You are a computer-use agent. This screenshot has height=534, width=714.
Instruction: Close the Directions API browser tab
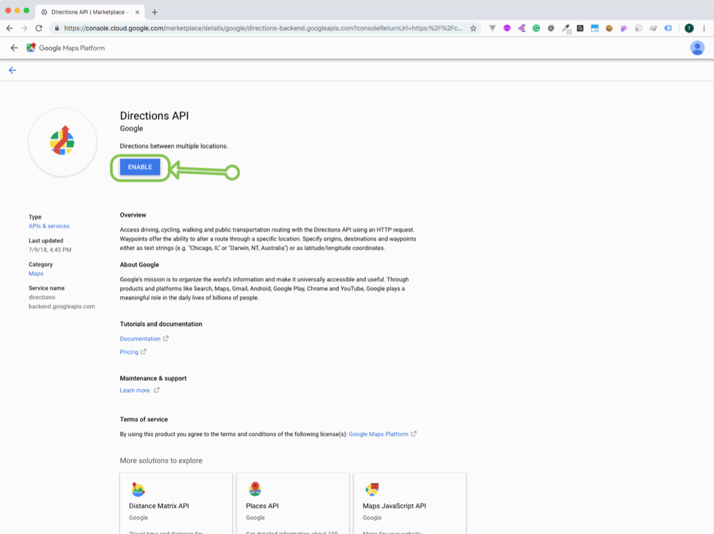point(137,12)
